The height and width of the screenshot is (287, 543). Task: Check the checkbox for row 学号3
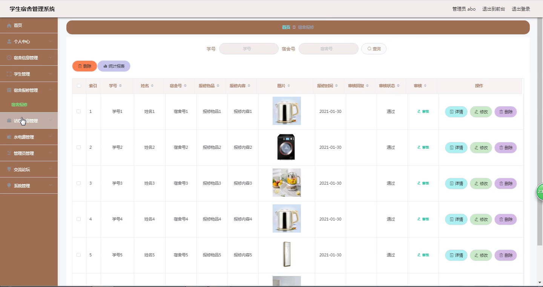point(78,183)
